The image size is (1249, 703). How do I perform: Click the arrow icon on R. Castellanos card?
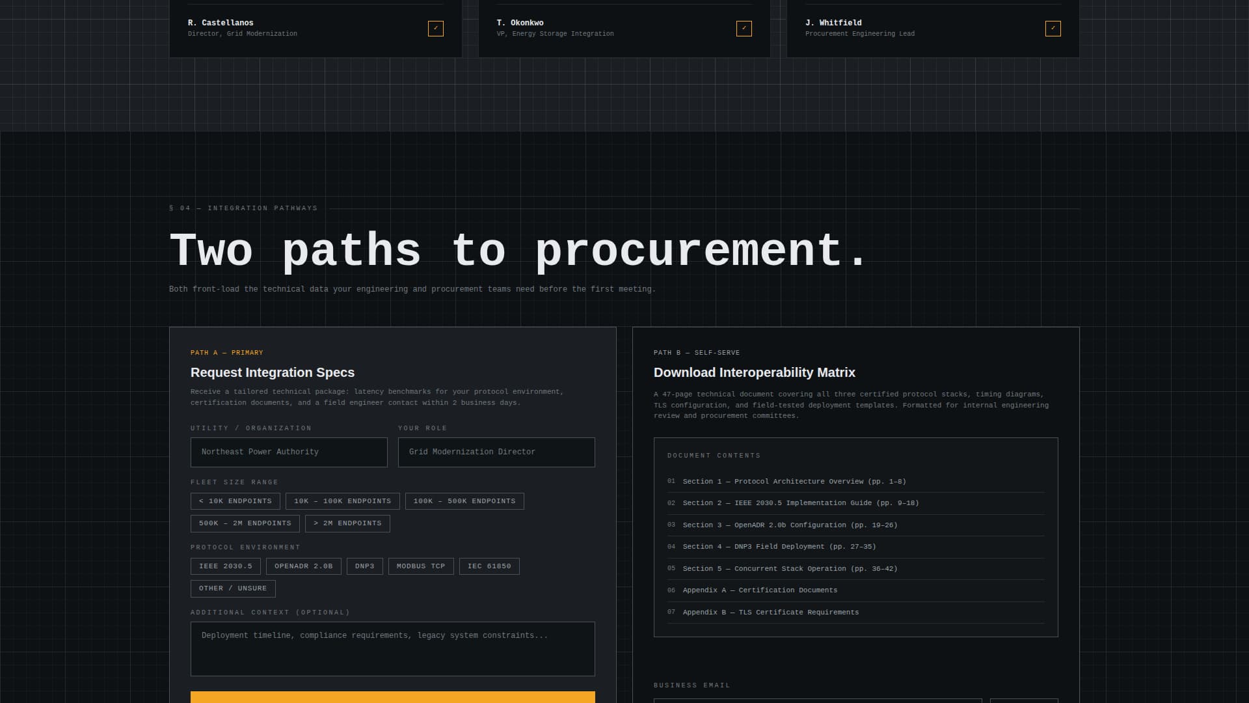[x=435, y=29]
